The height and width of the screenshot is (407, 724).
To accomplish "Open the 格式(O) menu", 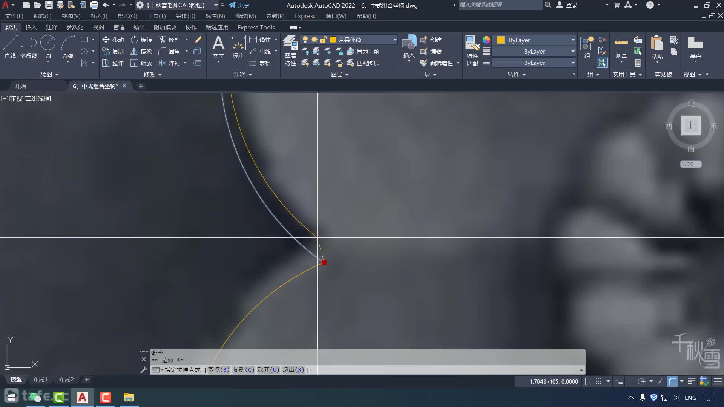I will 127,16.
